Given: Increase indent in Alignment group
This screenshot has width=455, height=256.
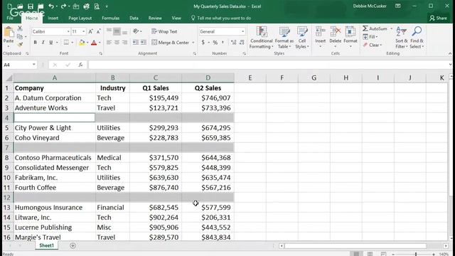Looking at the screenshot, I should tap(144, 43).
